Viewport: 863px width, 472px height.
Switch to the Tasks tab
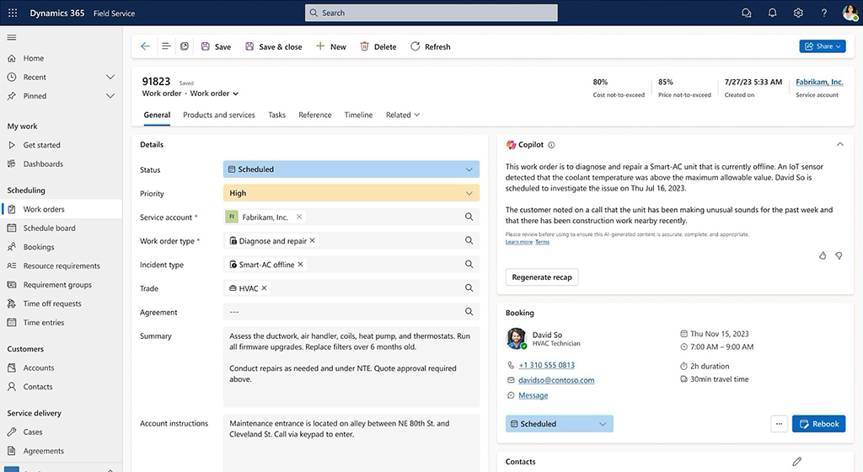(x=276, y=115)
